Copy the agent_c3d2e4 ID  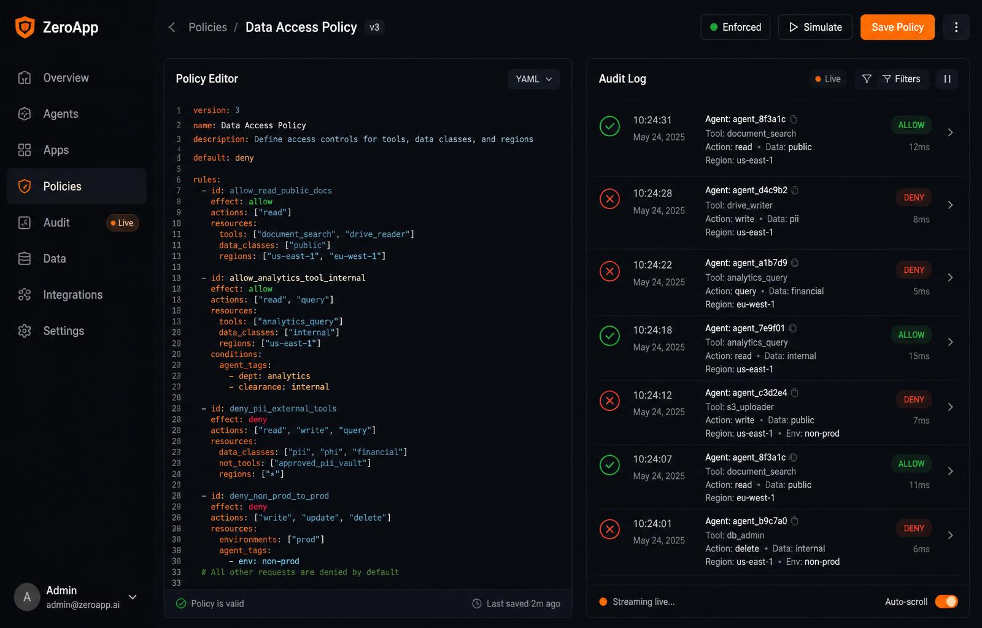795,392
